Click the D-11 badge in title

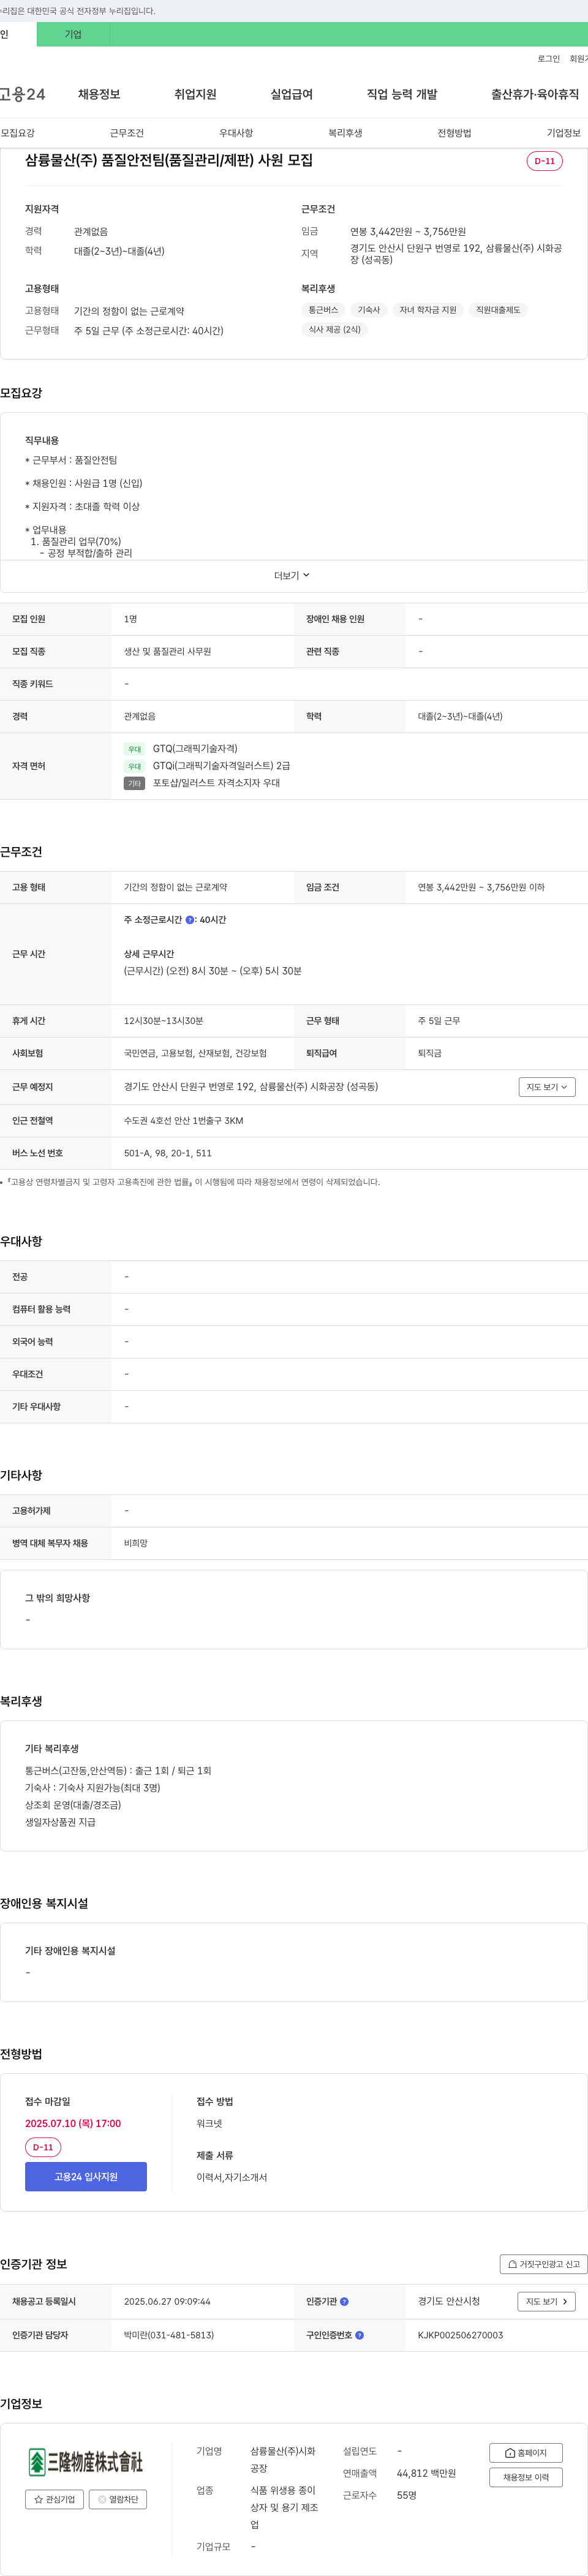pos(545,161)
